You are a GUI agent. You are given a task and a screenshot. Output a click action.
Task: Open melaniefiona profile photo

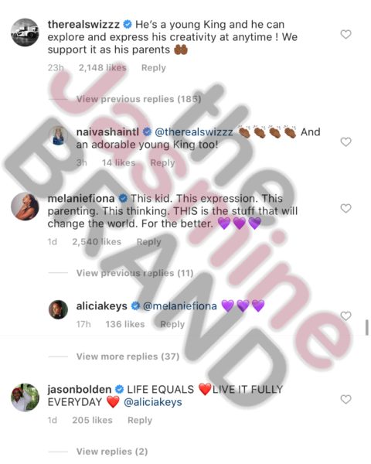[x=25, y=206]
